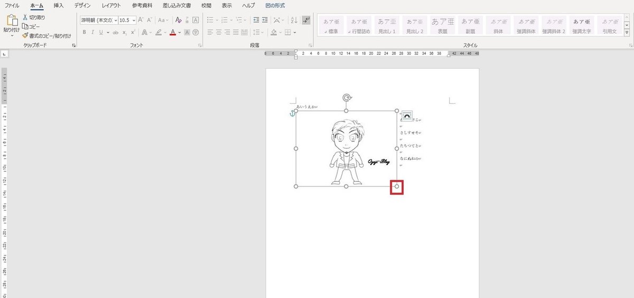Click the enclose characters (circled 字) icon

point(196,32)
